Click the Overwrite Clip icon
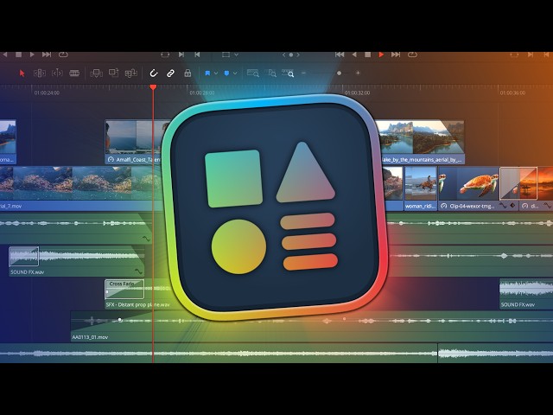Image resolution: width=553 pixels, height=415 pixels. click(x=113, y=73)
